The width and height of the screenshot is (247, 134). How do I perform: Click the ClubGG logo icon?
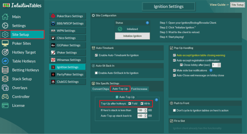pos(53,82)
